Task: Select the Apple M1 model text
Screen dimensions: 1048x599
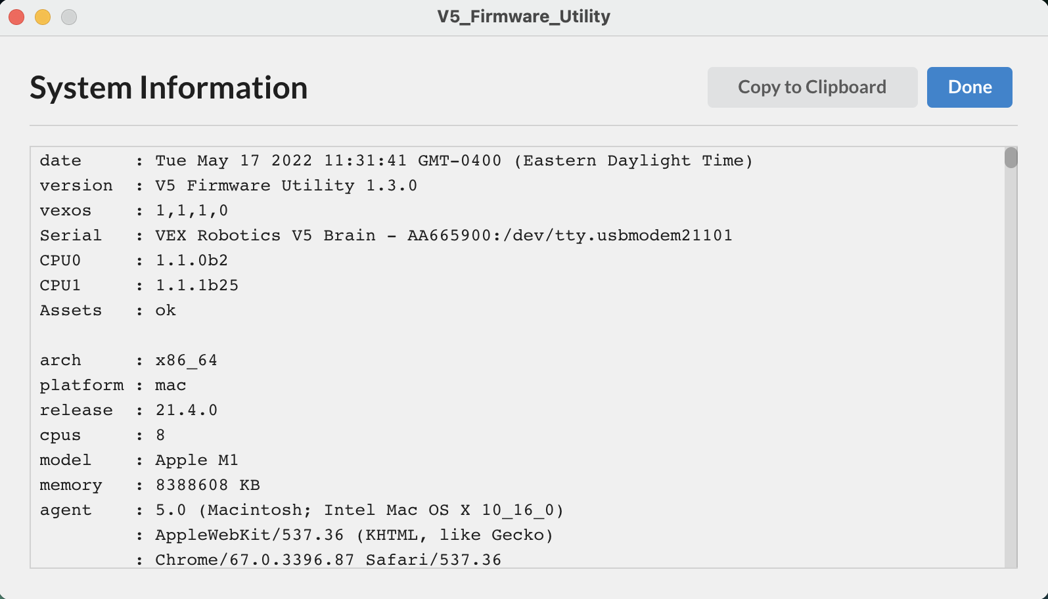Action: pyautogui.click(x=196, y=460)
